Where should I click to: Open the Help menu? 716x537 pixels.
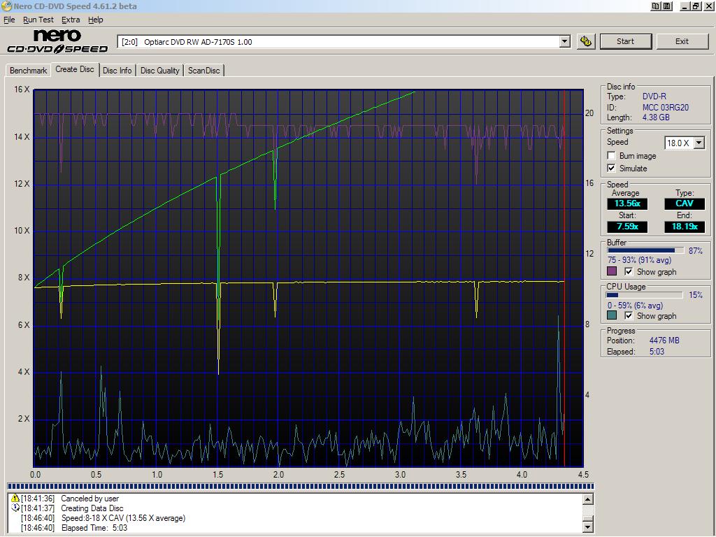pos(95,20)
